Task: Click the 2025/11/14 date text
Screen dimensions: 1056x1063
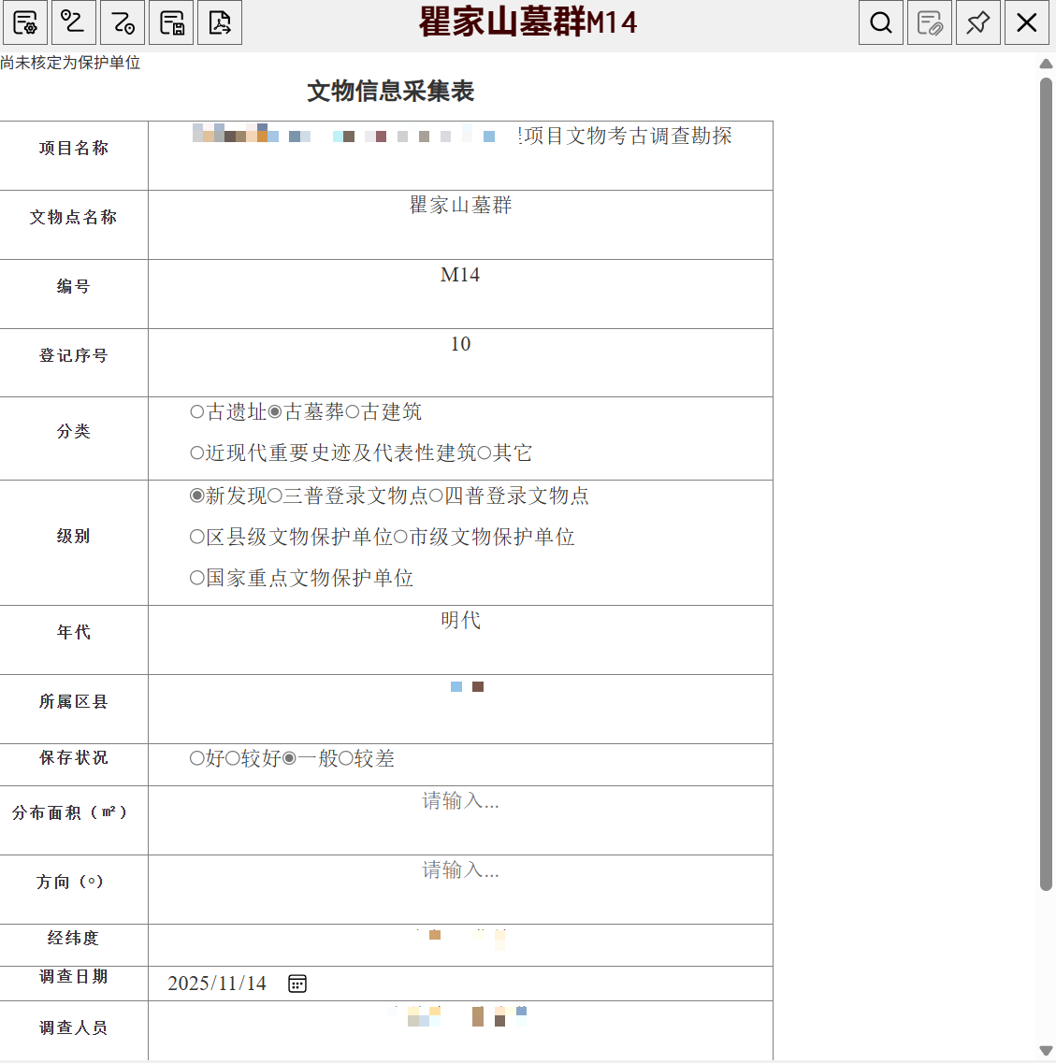Action: click(217, 983)
